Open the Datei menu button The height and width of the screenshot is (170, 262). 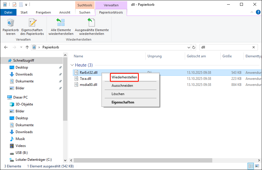pos(8,12)
